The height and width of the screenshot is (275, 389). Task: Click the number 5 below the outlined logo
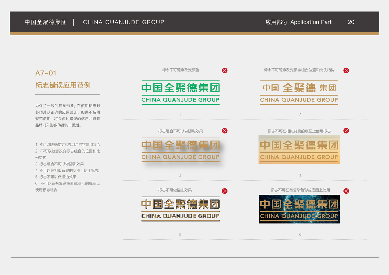point(180,235)
